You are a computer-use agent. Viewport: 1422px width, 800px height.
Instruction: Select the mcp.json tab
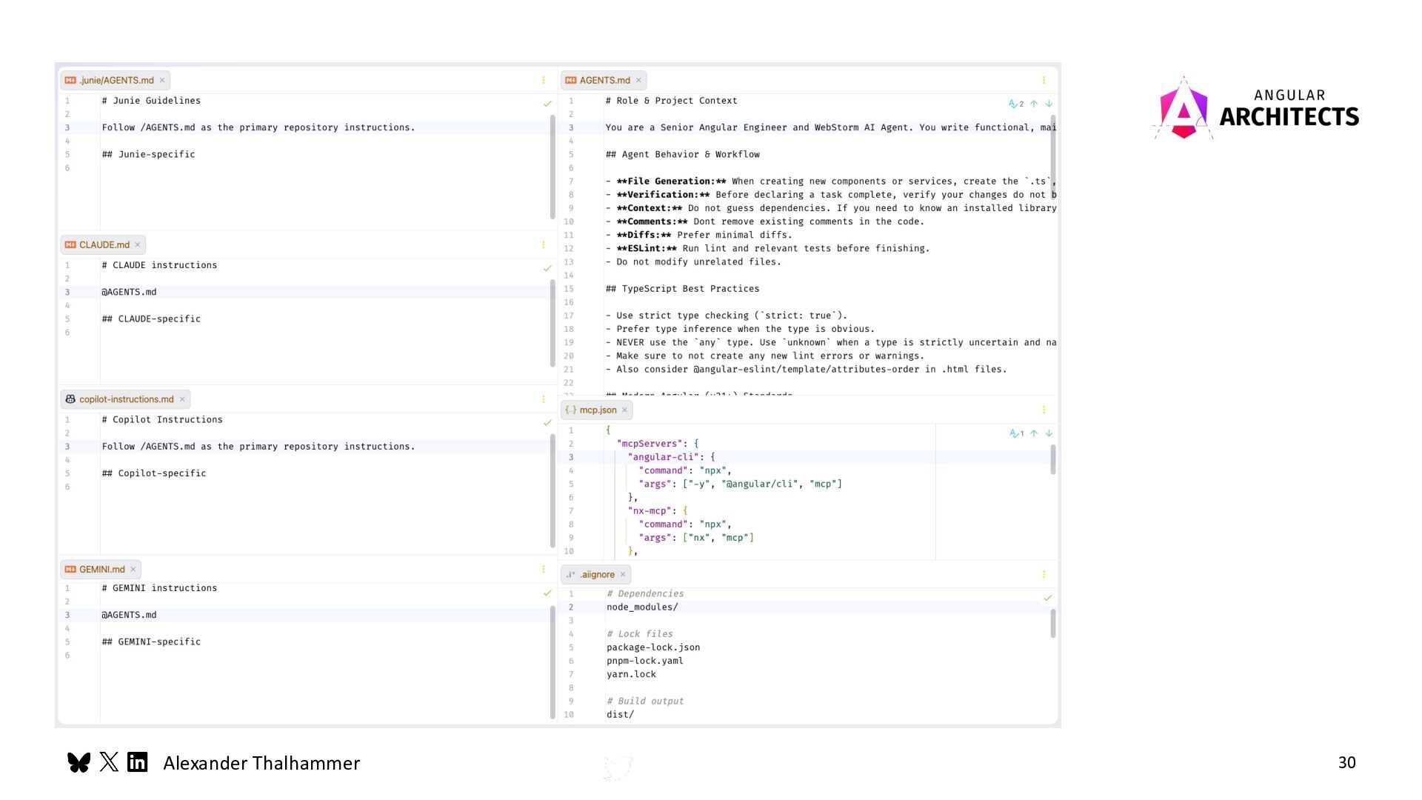coord(597,410)
